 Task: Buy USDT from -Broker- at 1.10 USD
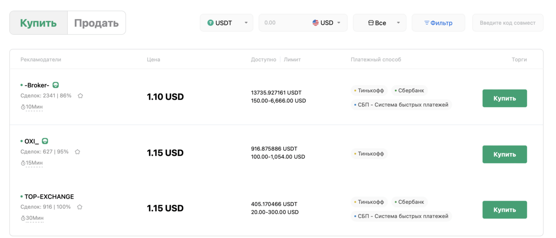[x=504, y=98]
